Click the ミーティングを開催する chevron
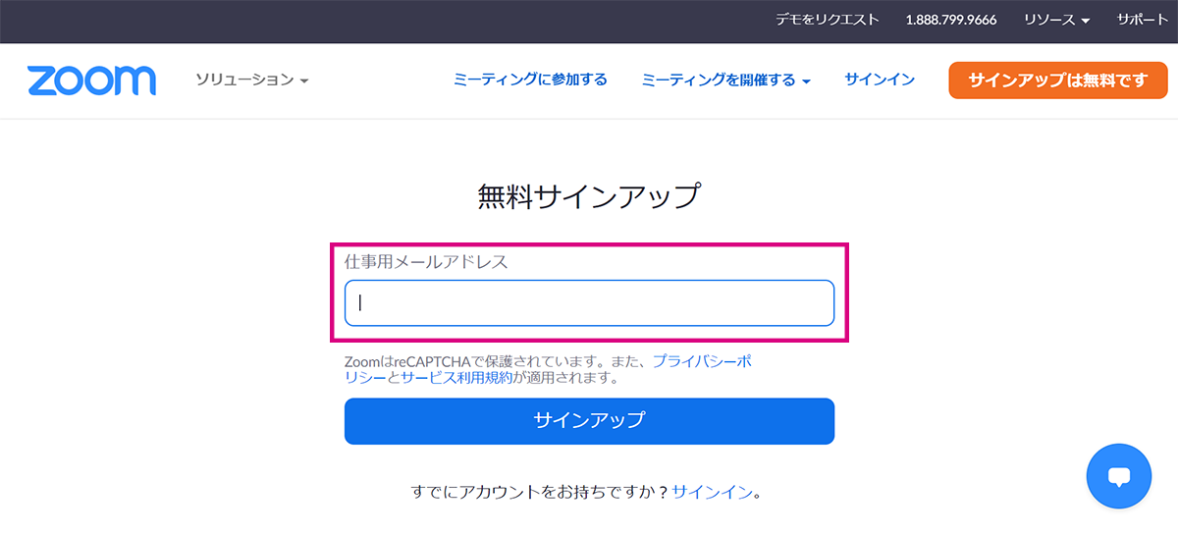 806,80
